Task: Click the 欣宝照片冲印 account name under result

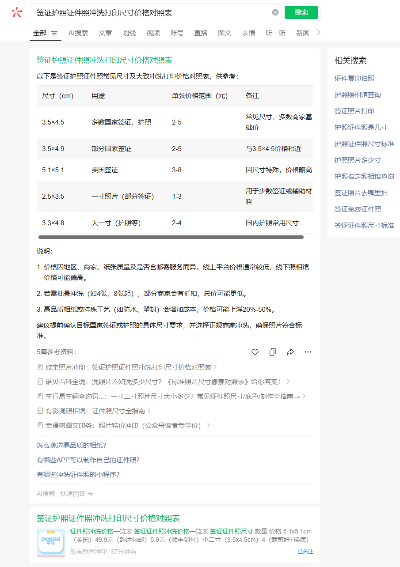Action: click(x=88, y=552)
